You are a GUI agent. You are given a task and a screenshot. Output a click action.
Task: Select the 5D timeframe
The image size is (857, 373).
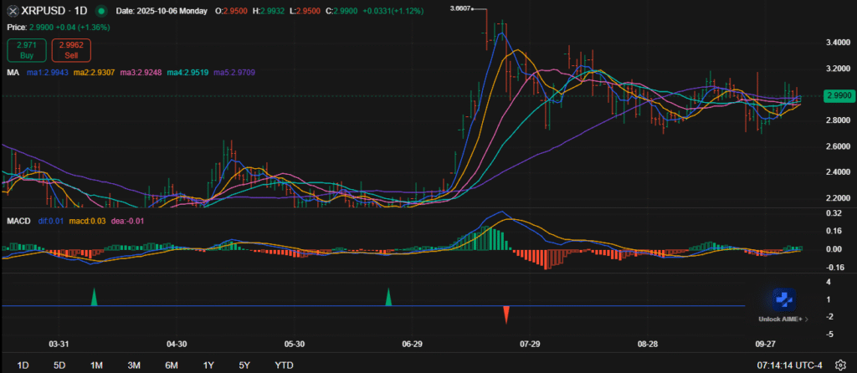(59, 365)
